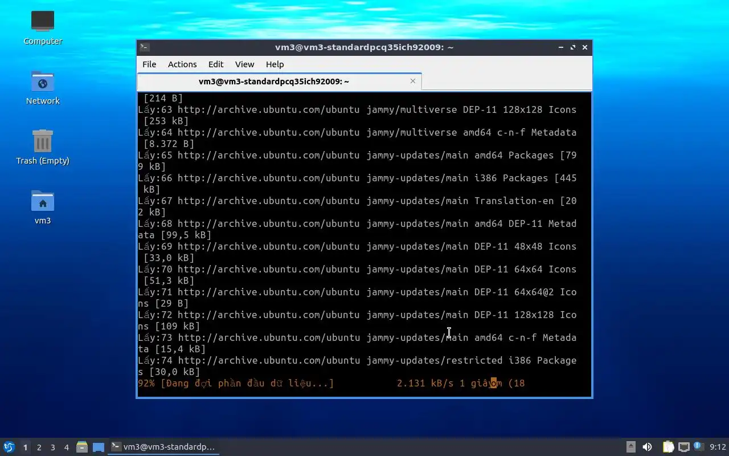Open the update notification tray icon

click(698, 446)
